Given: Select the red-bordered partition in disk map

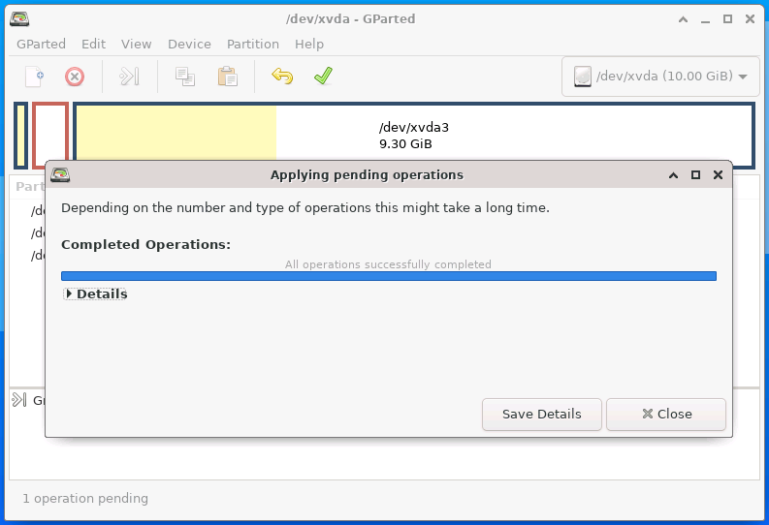Looking at the screenshot, I should click(50, 136).
